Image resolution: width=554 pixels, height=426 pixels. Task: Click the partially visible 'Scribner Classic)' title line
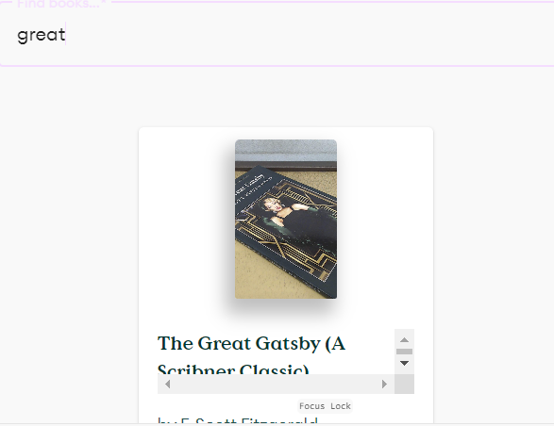tap(233, 369)
